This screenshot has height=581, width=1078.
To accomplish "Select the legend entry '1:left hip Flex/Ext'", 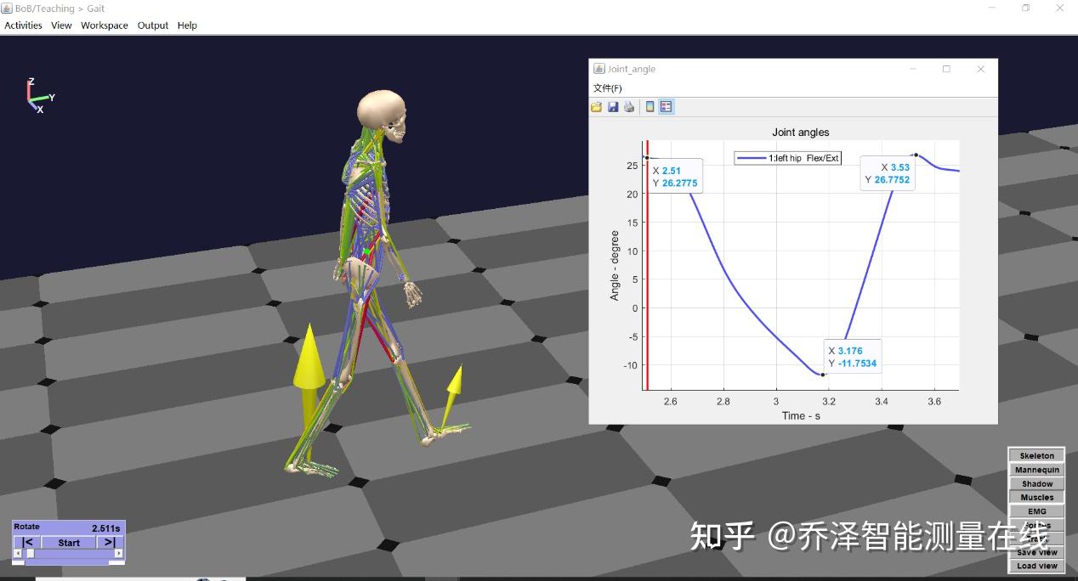I will point(787,157).
